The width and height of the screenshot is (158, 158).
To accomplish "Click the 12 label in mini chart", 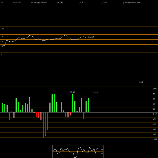I will [102, 154].
